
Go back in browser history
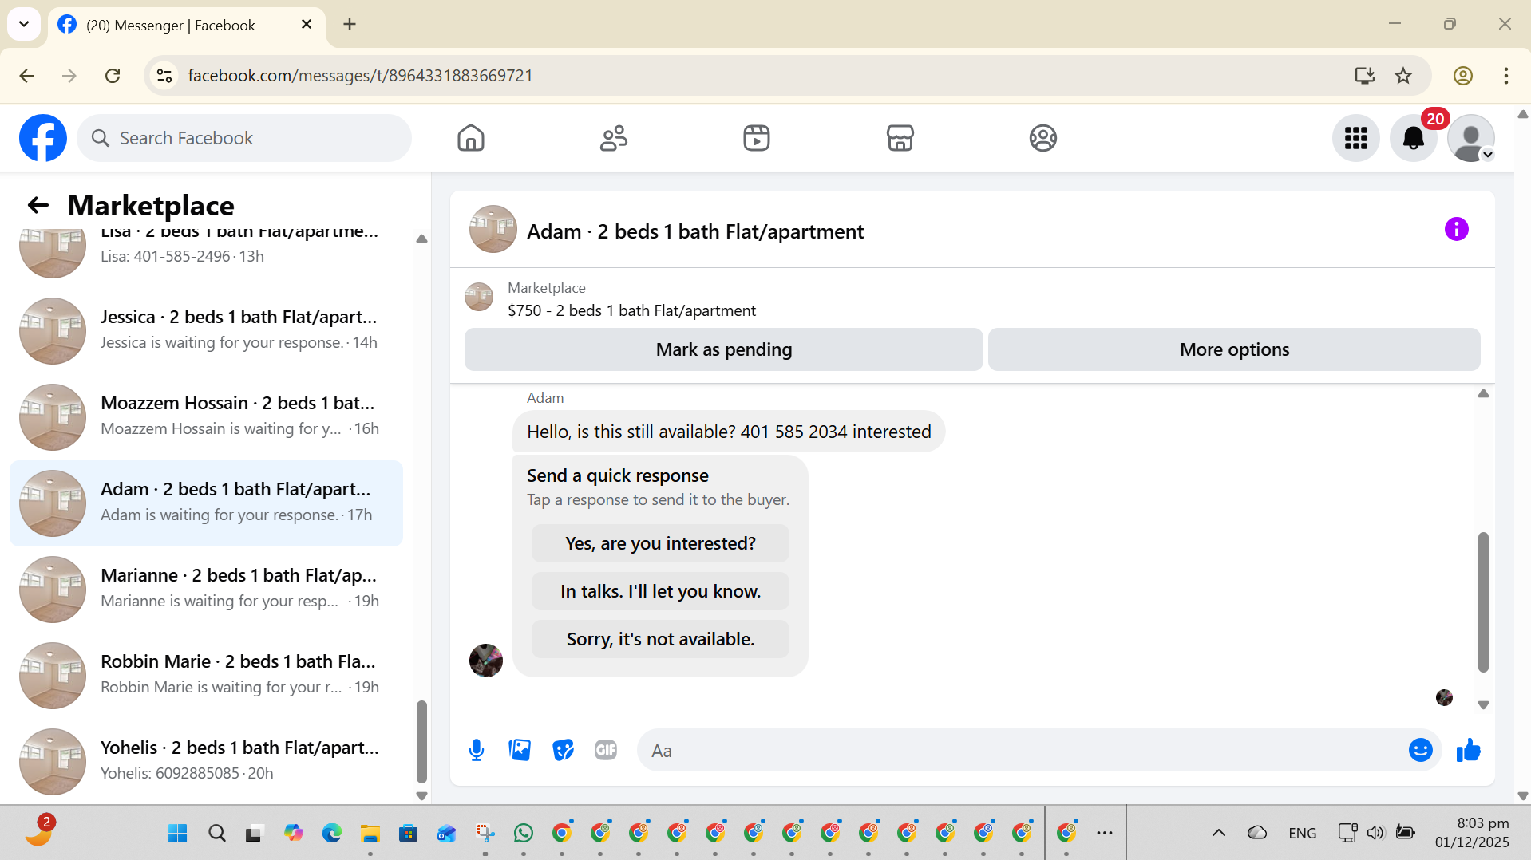point(26,76)
